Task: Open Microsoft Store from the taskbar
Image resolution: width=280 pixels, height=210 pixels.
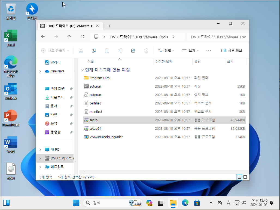Action: (197, 203)
